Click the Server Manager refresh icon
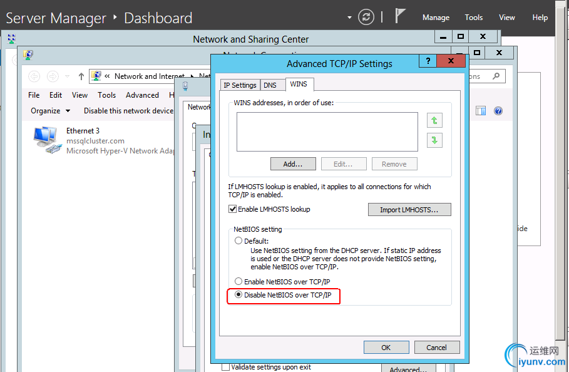 [366, 17]
